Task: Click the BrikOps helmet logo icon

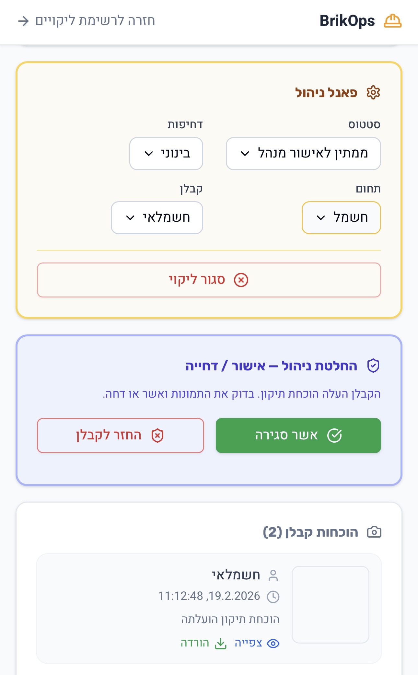Action: (x=393, y=21)
